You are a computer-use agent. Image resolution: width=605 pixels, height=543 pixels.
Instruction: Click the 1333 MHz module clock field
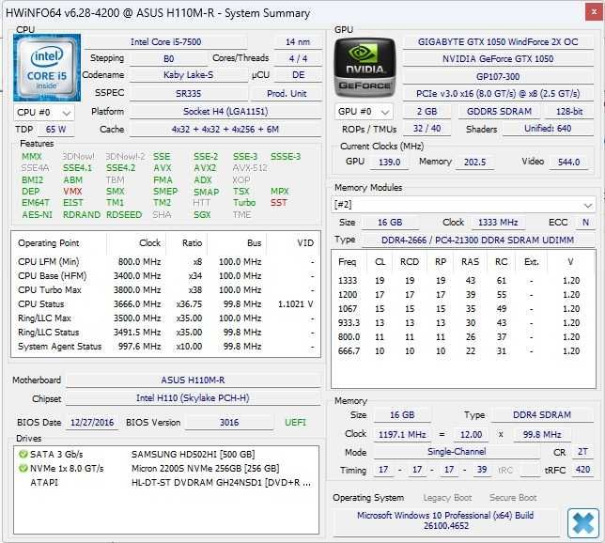tap(498, 223)
